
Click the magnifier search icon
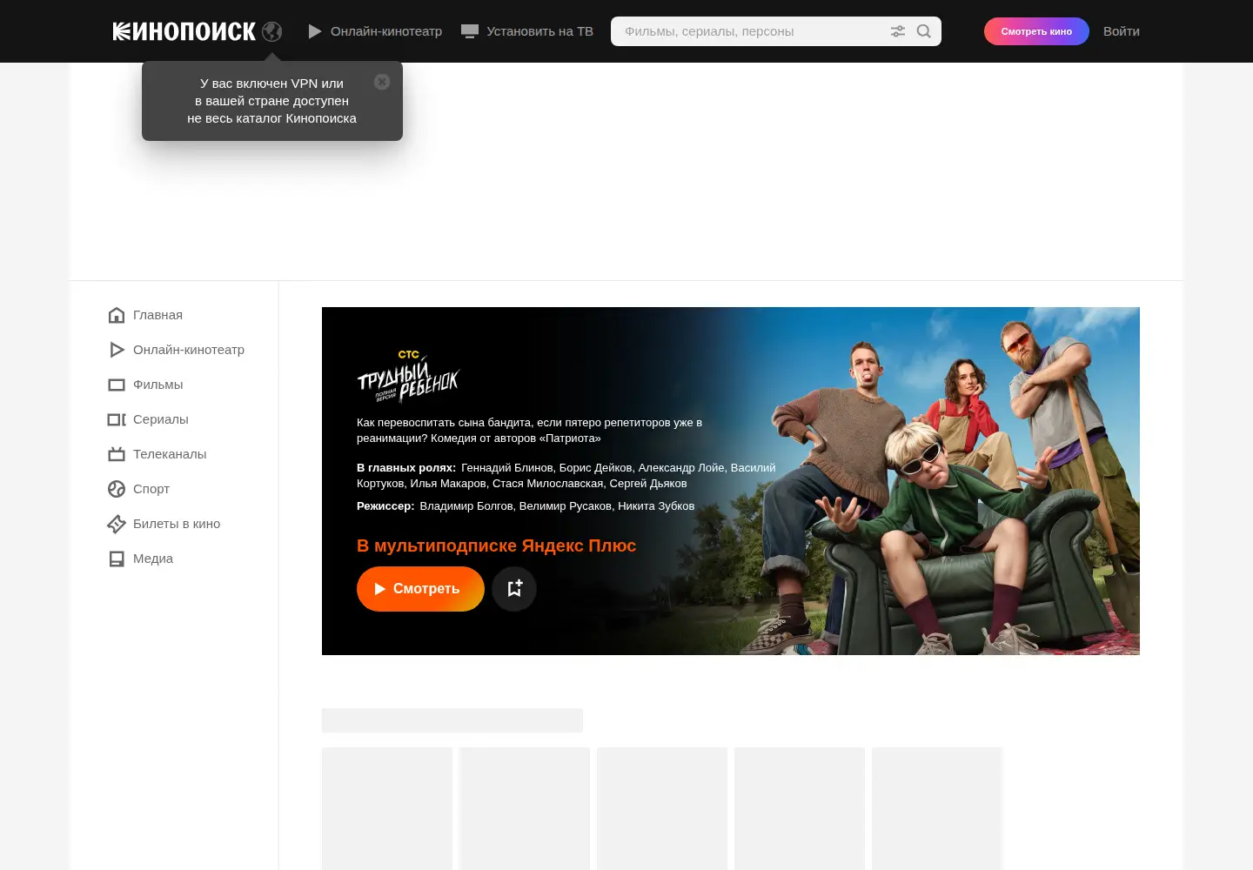(x=924, y=31)
